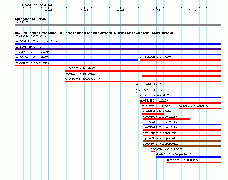Click the ruler's right arrow end
The image size is (228, 180).
click(220, 8)
